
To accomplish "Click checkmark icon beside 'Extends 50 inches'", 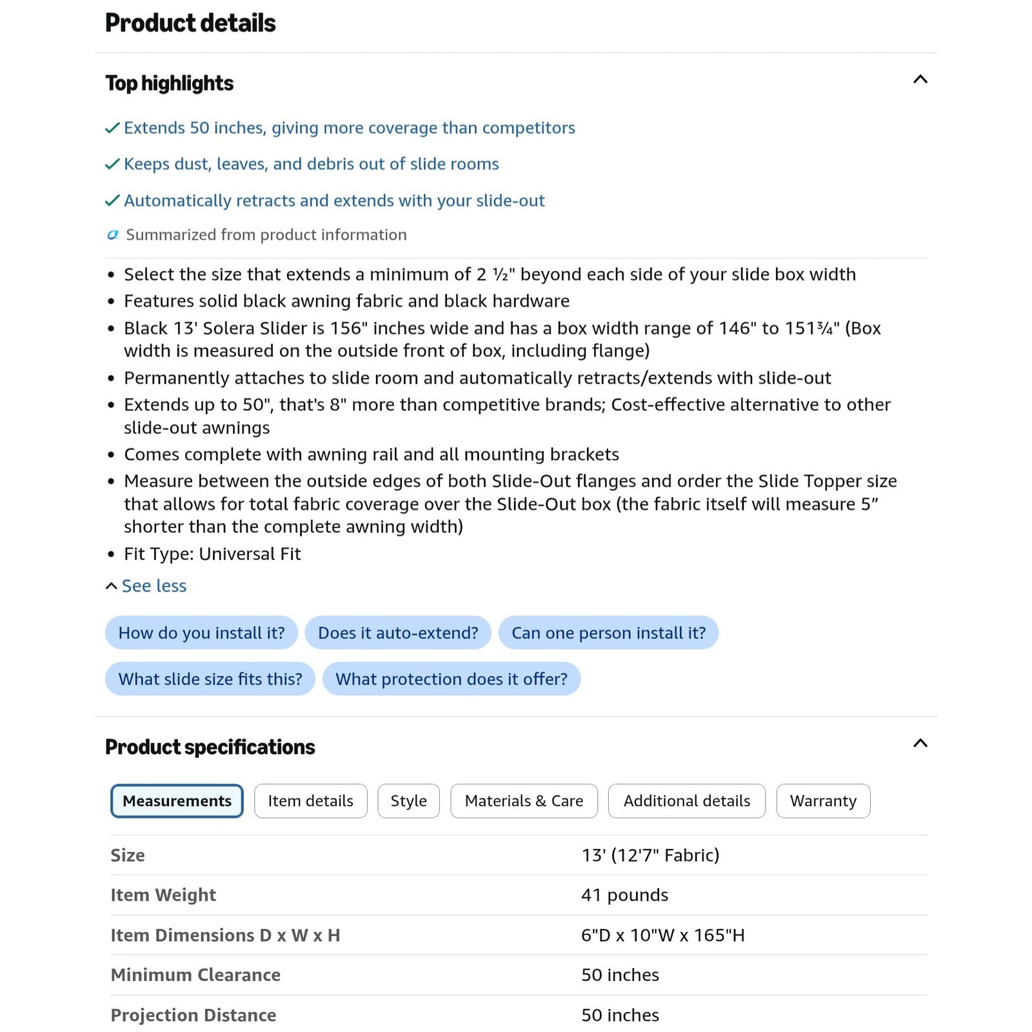I will (x=112, y=128).
